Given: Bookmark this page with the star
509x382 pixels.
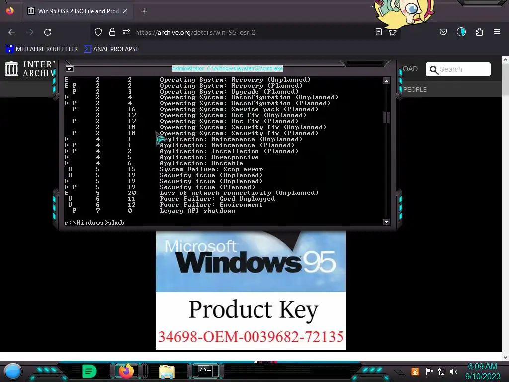Looking at the screenshot, I should (x=393, y=32).
